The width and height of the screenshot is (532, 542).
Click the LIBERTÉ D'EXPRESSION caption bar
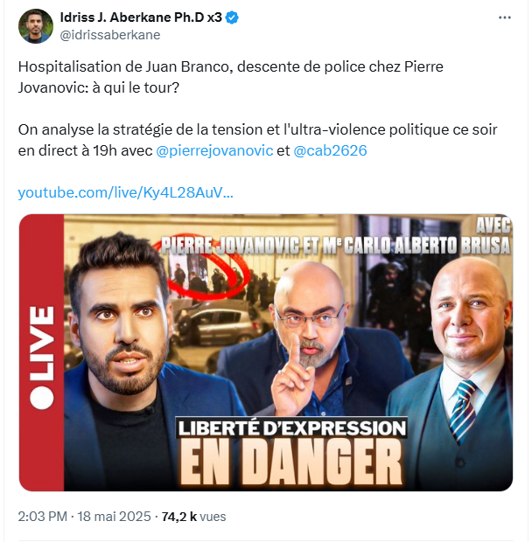[292, 428]
